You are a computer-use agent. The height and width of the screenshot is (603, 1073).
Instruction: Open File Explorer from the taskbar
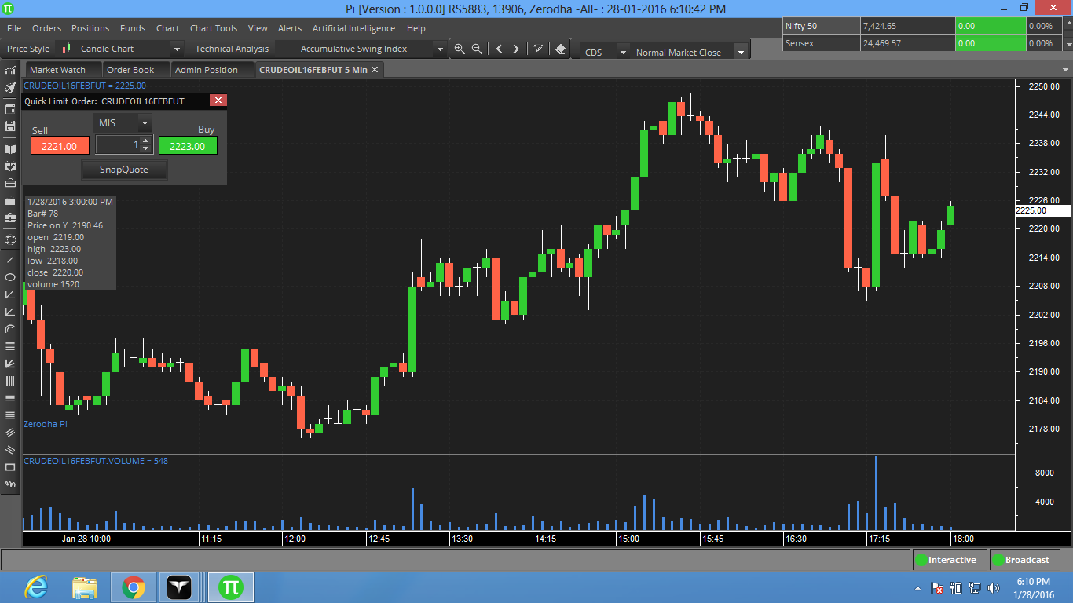coord(85,587)
